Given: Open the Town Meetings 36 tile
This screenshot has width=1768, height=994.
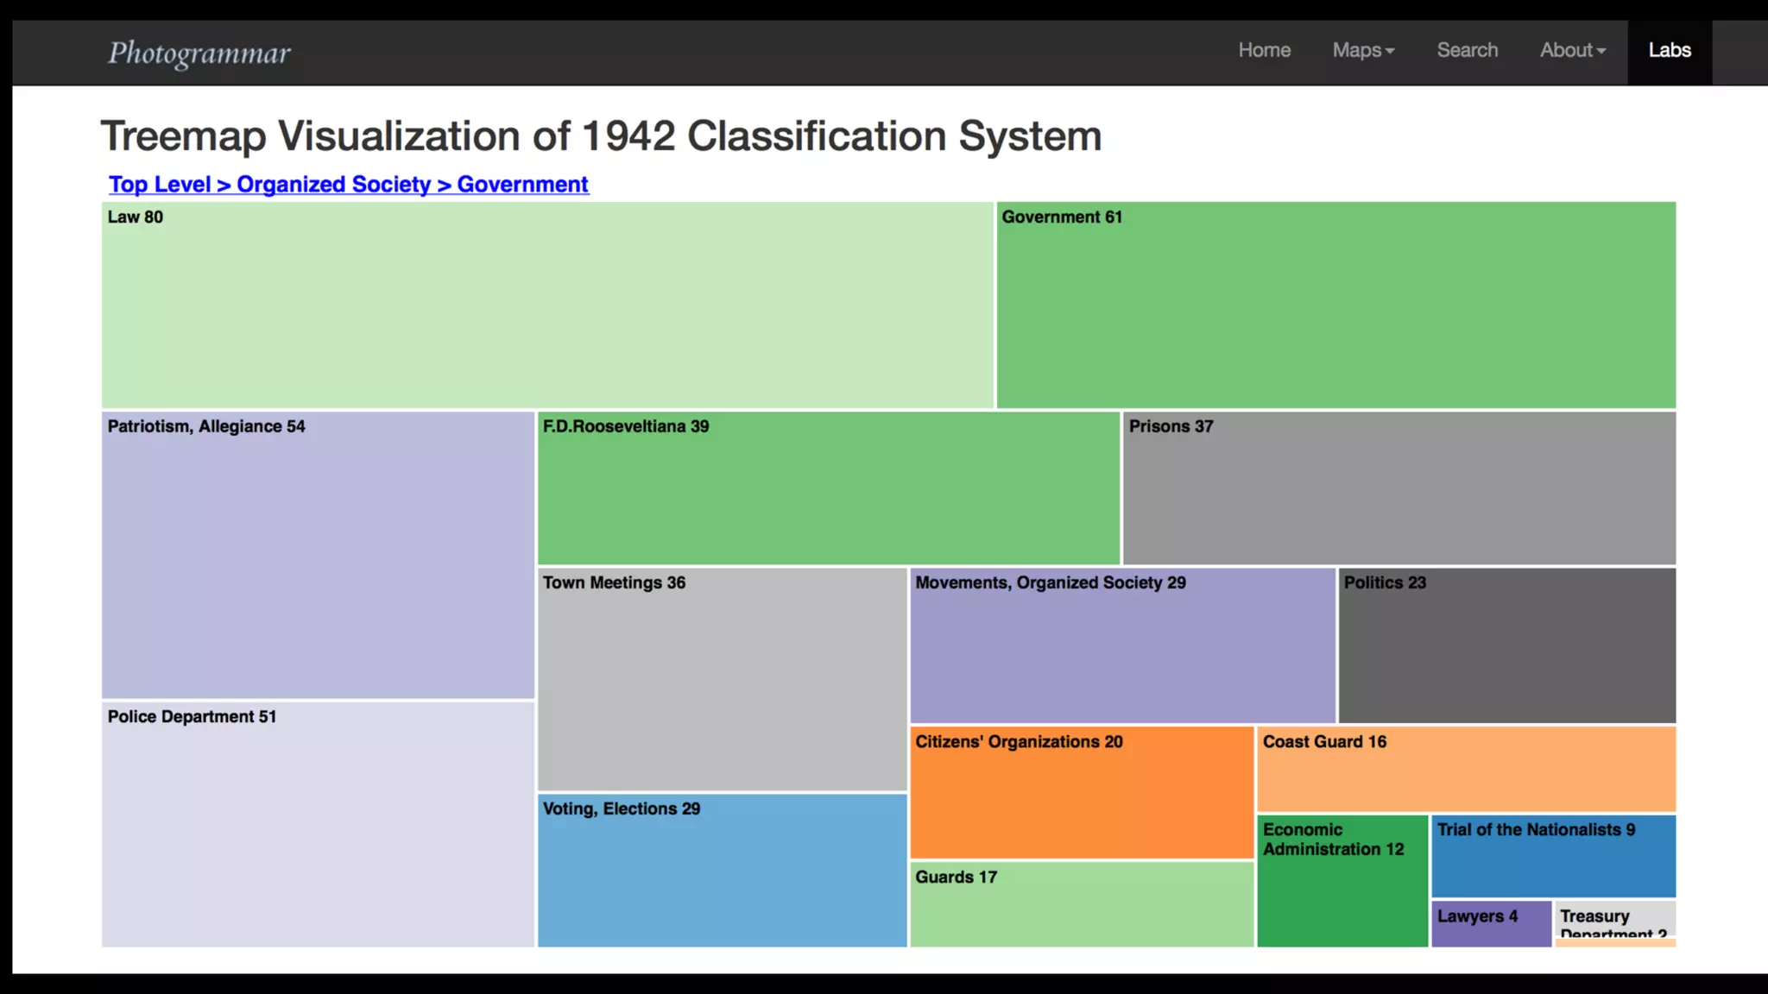Looking at the screenshot, I should [x=722, y=679].
